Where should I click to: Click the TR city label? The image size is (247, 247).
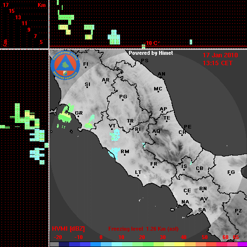(x=130, y=121)
